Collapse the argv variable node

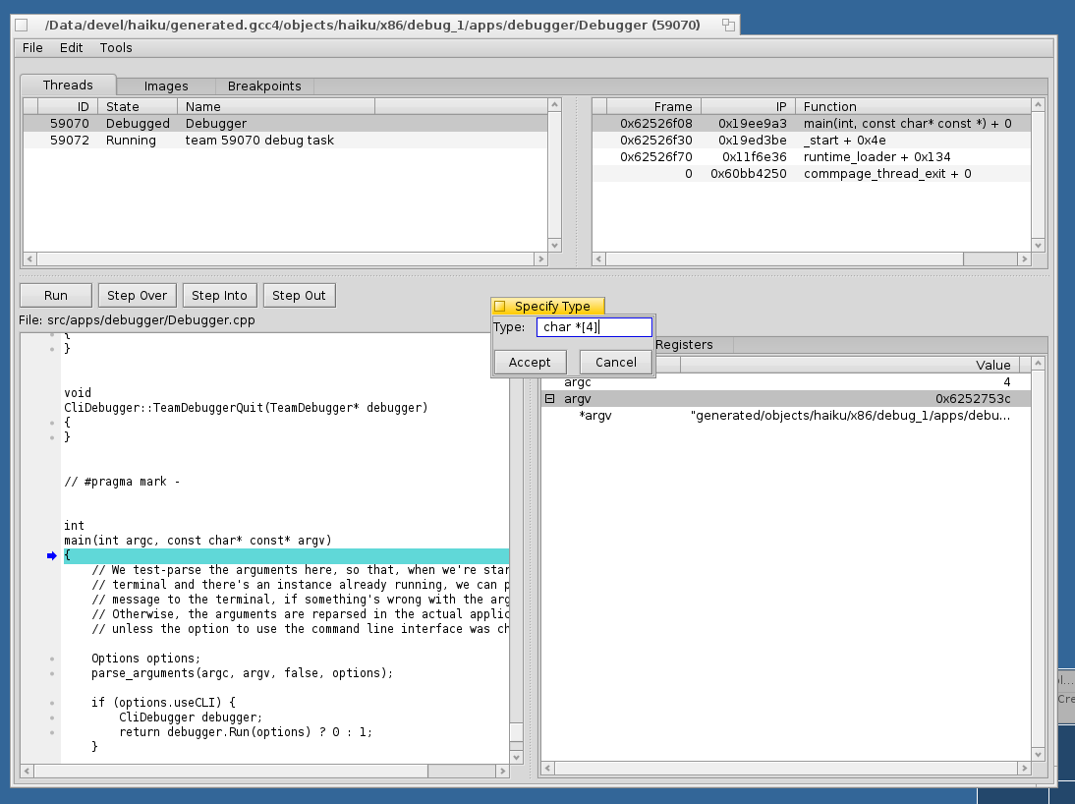coord(550,399)
